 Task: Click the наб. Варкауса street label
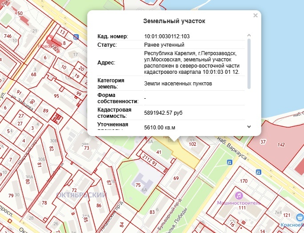231,149
